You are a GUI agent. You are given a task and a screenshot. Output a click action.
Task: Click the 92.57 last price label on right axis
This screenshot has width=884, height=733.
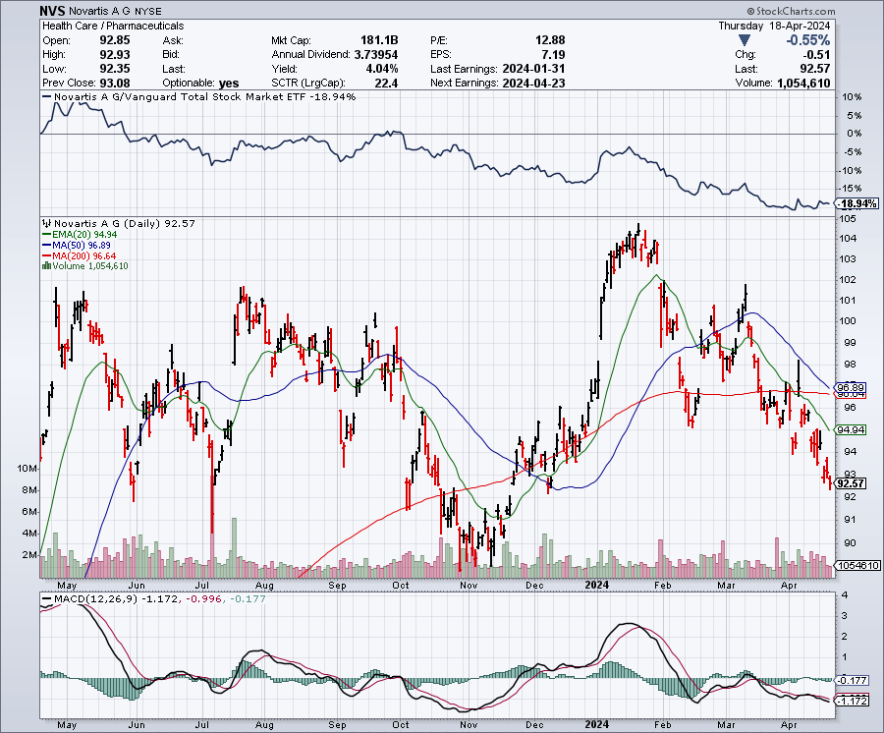pyautogui.click(x=849, y=482)
